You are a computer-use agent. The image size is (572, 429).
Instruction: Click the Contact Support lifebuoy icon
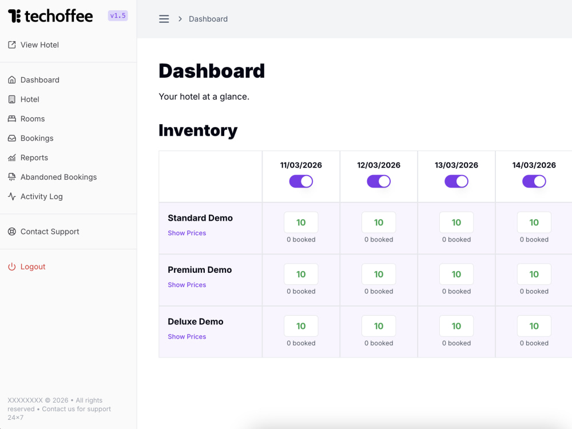(x=12, y=232)
